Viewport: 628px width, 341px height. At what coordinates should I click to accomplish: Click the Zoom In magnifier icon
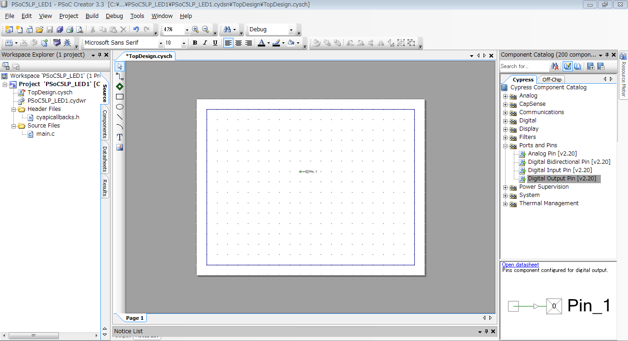pos(195,29)
